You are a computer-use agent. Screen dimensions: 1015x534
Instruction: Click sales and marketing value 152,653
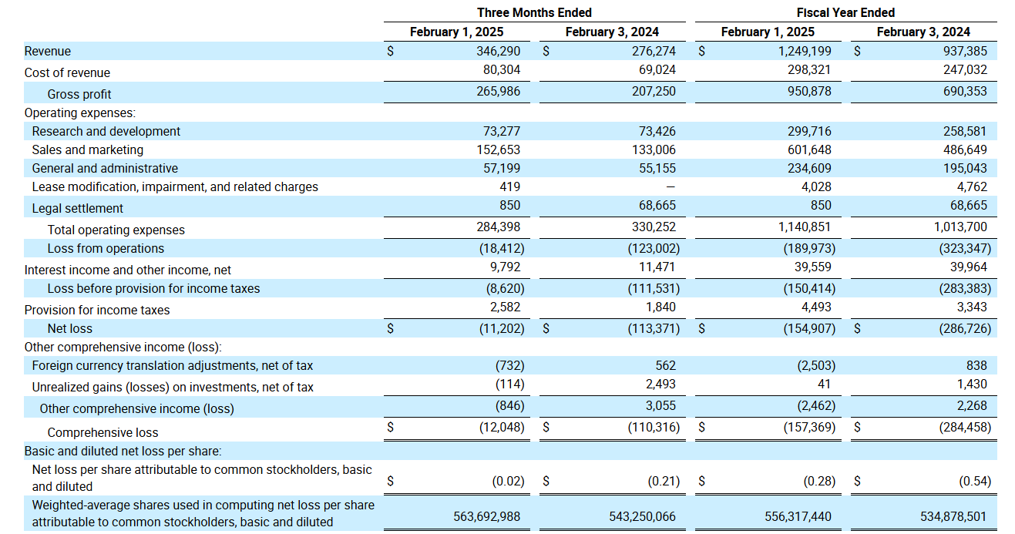[x=499, y=149]
